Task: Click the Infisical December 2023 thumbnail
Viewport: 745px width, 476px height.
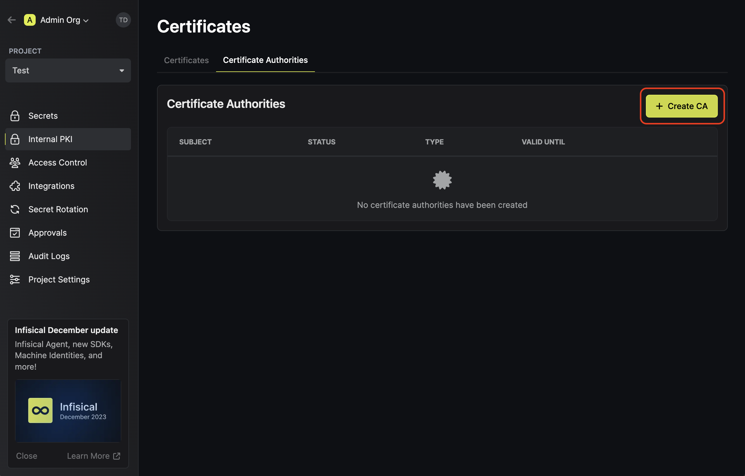Action: tap(68, 411)
